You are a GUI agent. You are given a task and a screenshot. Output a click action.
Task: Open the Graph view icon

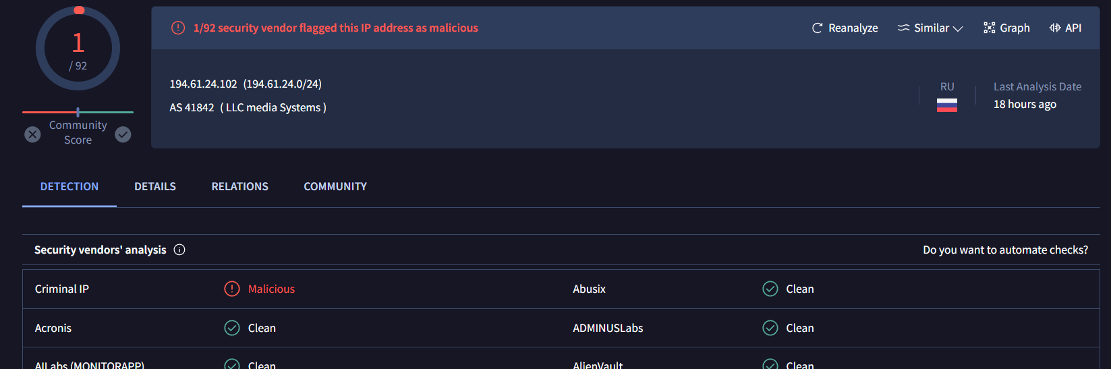[x=989, y=28]
